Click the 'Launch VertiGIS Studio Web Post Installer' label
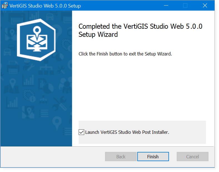 click(x=127, y=132)
